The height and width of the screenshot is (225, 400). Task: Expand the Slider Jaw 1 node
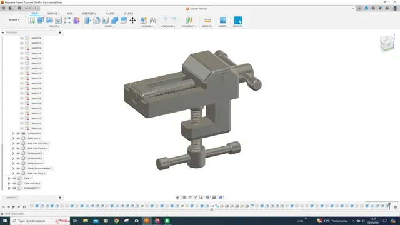[12, 138]
